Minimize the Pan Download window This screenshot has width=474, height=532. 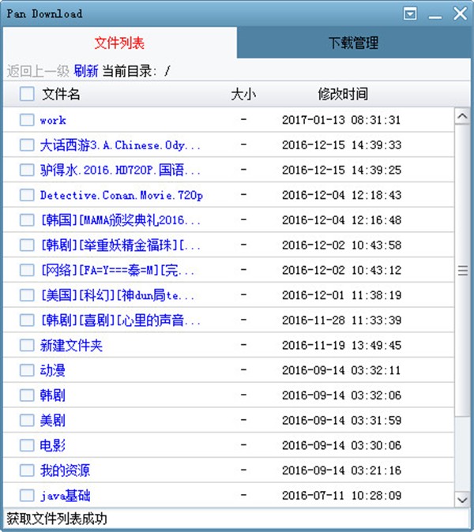coord(435,17)
